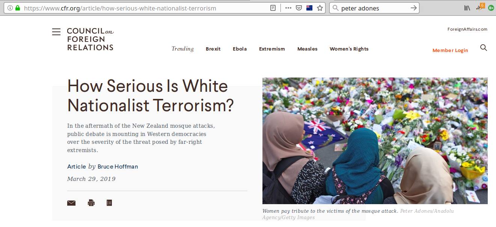Open author Bruce Hoffman's page
Image resolution: width=496 pixels, height=227 pixels.
tap(118, 167)
